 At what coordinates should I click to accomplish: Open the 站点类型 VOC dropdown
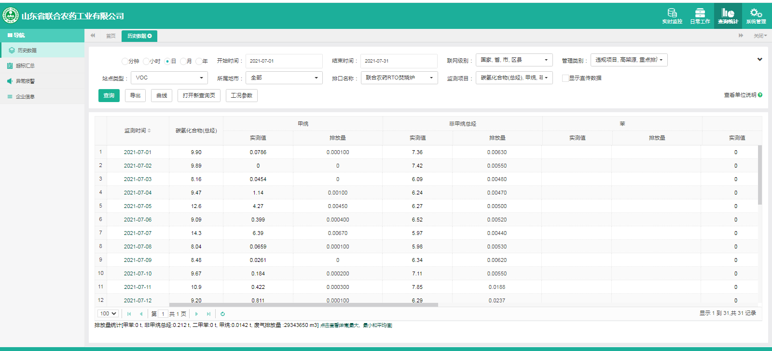coord(169,78)
